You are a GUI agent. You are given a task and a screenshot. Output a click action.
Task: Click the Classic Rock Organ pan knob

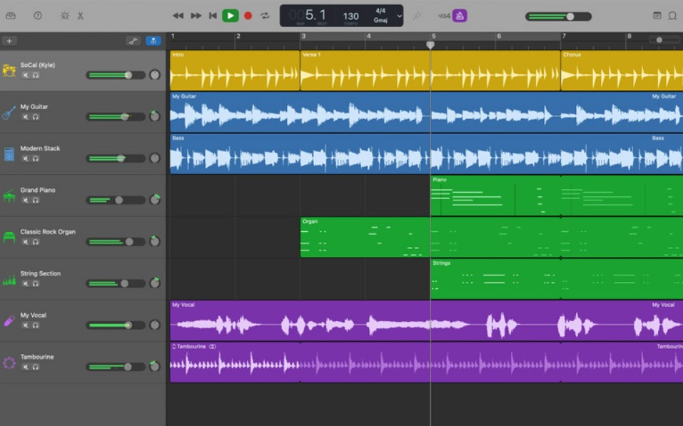[x=155, y=241]
